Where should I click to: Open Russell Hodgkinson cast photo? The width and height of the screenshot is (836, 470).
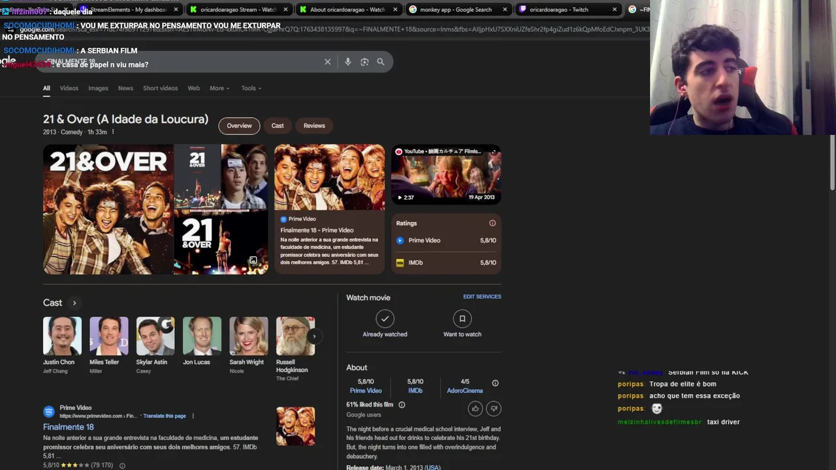pos(295,336)
